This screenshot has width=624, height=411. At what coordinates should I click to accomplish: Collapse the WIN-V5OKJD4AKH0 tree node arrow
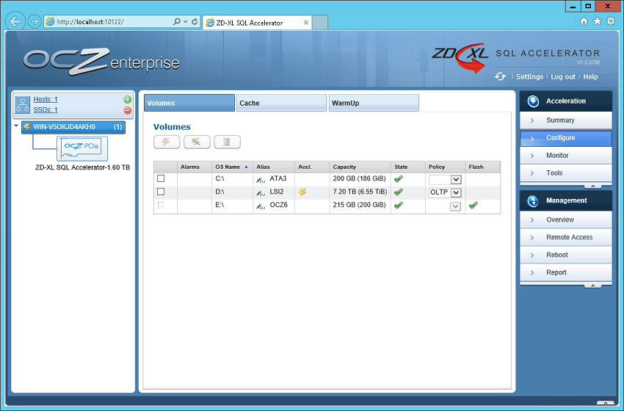point(16,126)
